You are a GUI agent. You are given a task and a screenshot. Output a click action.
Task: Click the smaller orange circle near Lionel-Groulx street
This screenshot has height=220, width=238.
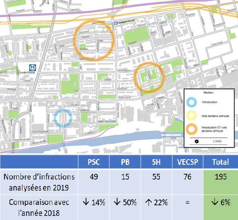(149, 77)
